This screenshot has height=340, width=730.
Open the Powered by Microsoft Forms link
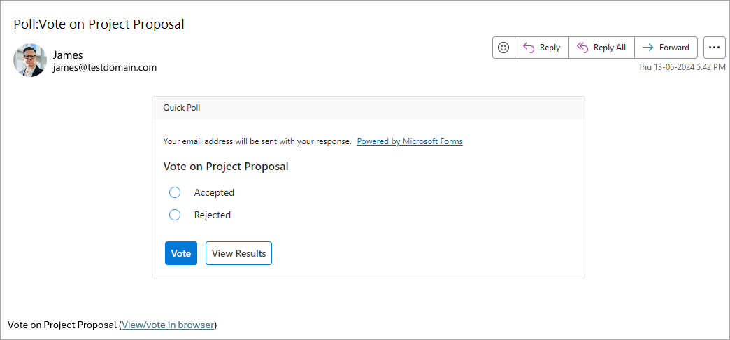(x=410, y=141)
